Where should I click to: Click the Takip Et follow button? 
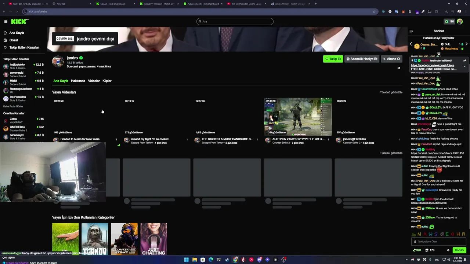point(333,59)
